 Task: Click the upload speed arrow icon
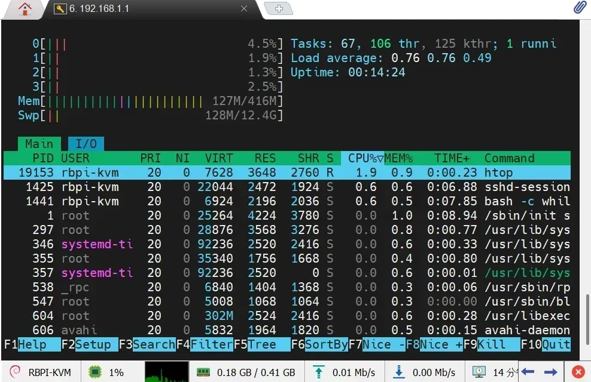point(318,372)
